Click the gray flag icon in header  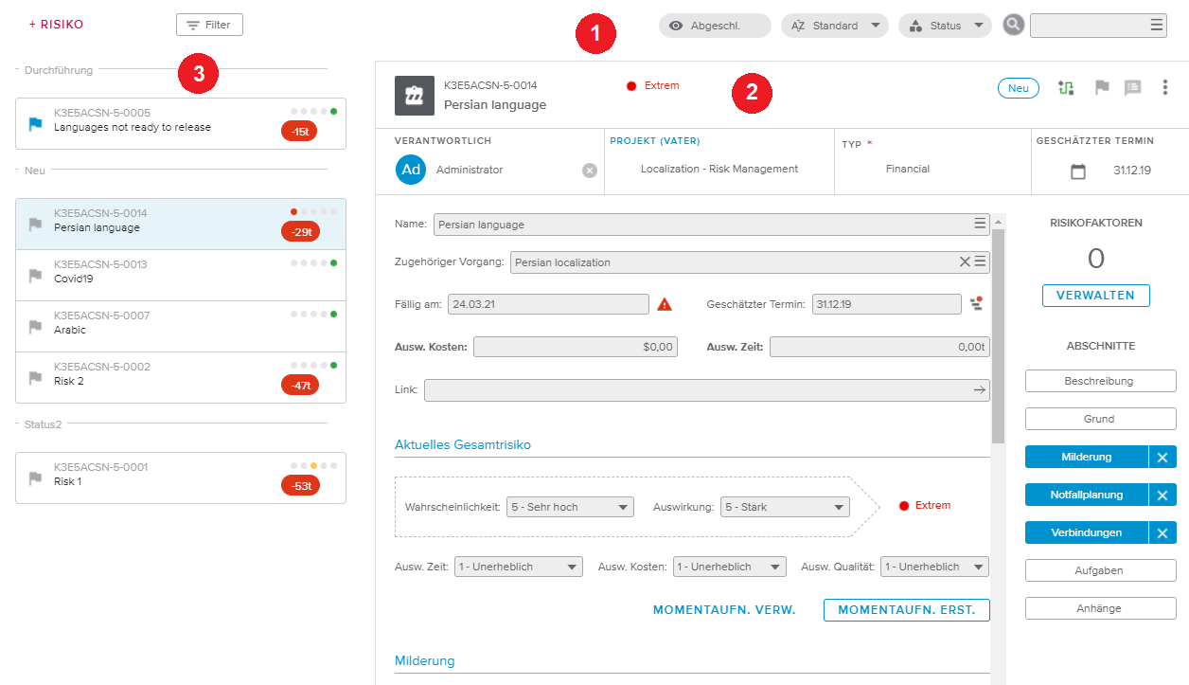1102,88
